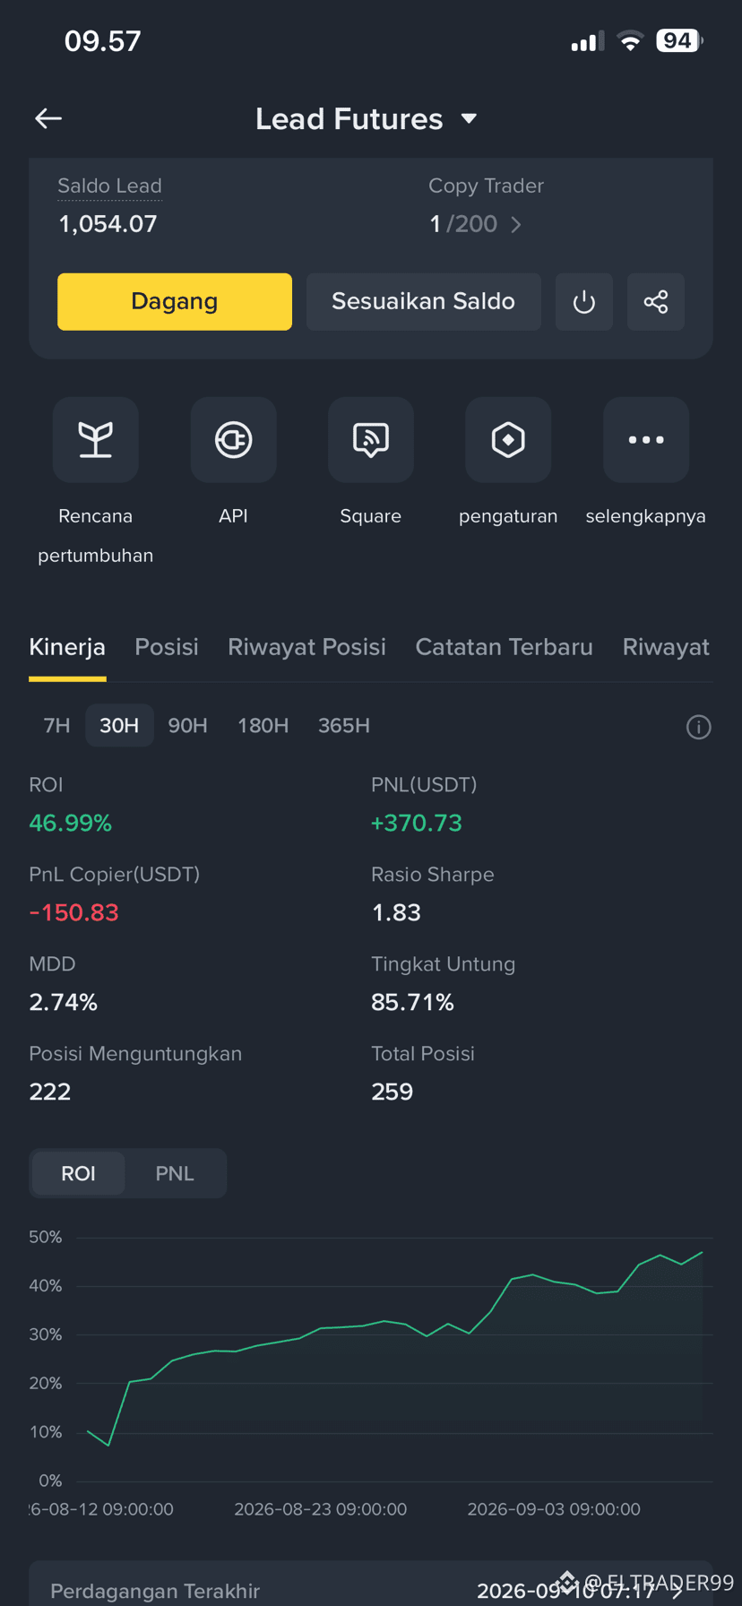The image size is (742, 1606).
Task: Switch chart to PNL view
Action: (175, 1174)
